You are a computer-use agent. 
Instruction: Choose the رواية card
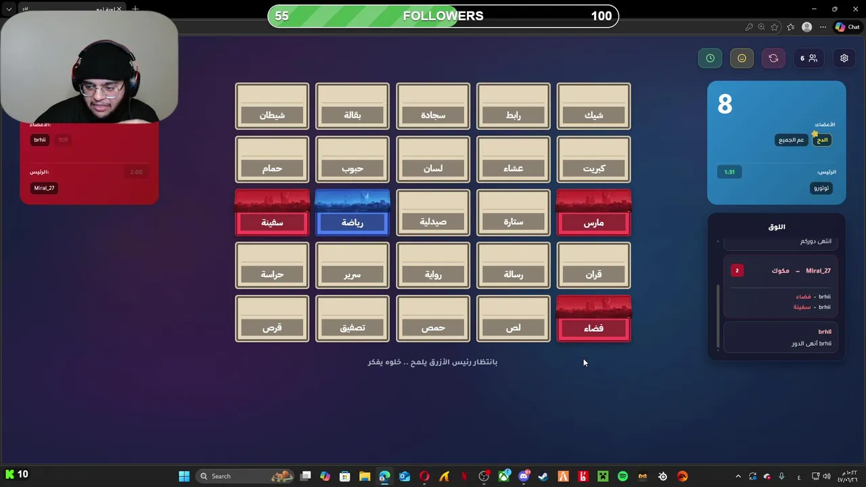point(433,266)
